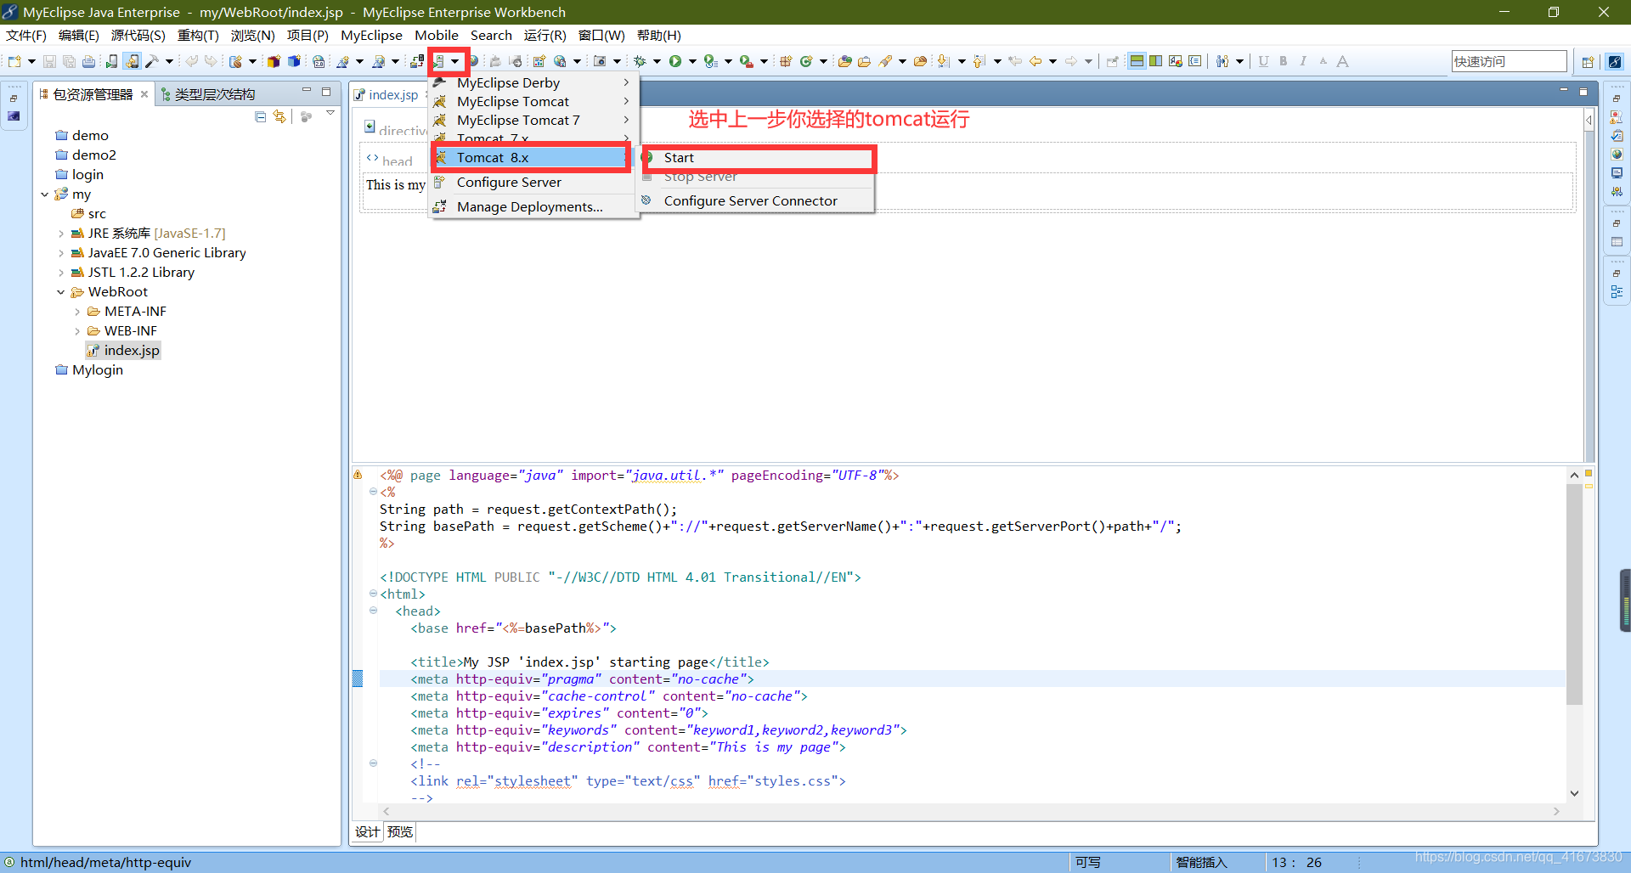The height and width of the screenshot is (873, 1631).
Task: Toggle design-only editor view
Action: point(1176,61)
